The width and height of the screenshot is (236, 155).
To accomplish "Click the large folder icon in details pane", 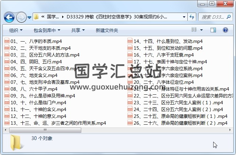I will 17,142.
